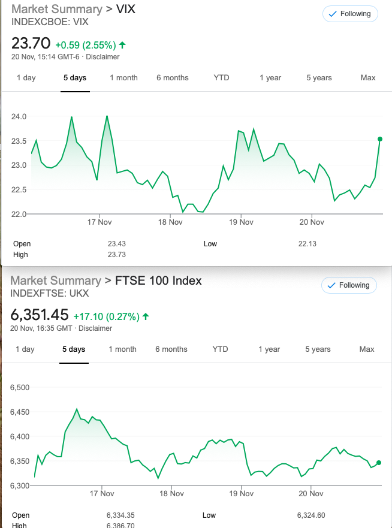Click the INDEXFTSE: UKX ticker label
Viewport: 392px width, 528px height.
click(x=50, y=293)
